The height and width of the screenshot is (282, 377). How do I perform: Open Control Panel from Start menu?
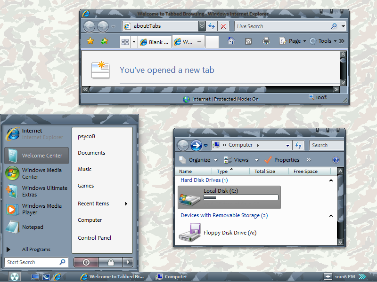pyautogui.click(x=94, y=238)
